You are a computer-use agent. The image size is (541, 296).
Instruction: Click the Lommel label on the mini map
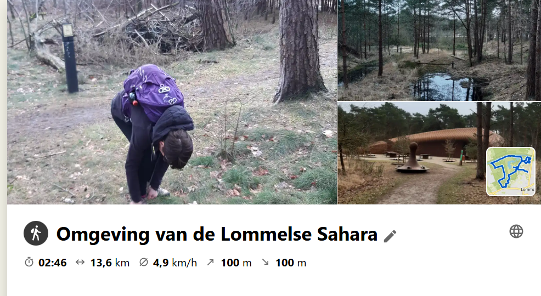click(527, 190)
